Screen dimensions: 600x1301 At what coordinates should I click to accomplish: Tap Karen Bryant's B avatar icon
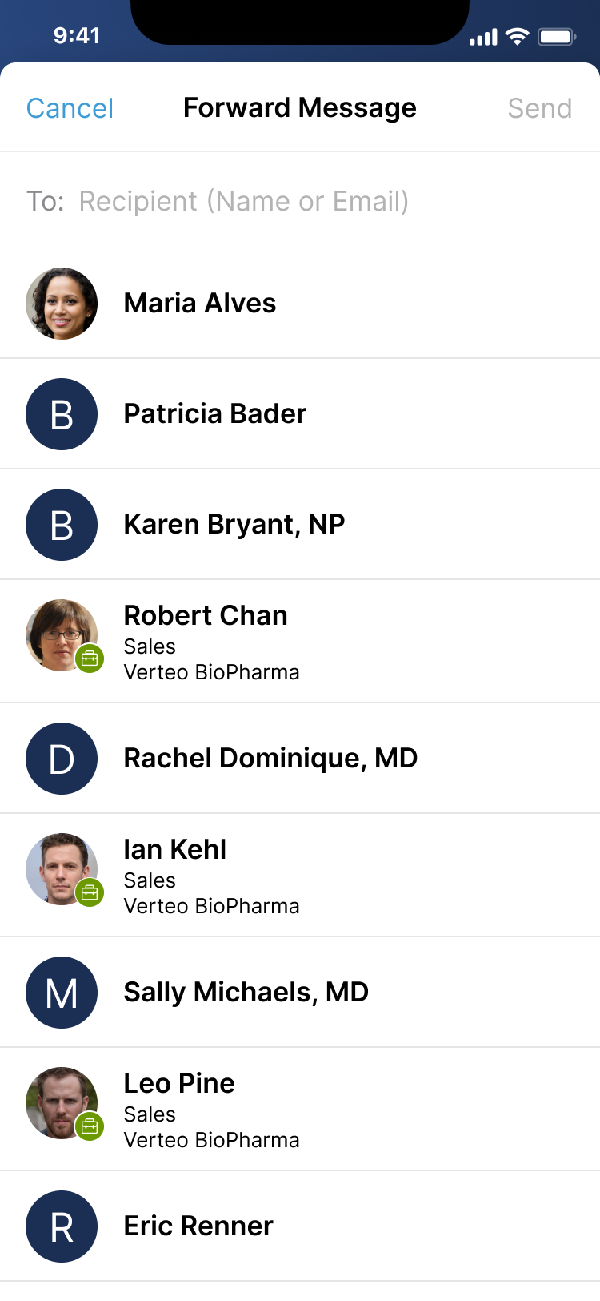(62, 525)
